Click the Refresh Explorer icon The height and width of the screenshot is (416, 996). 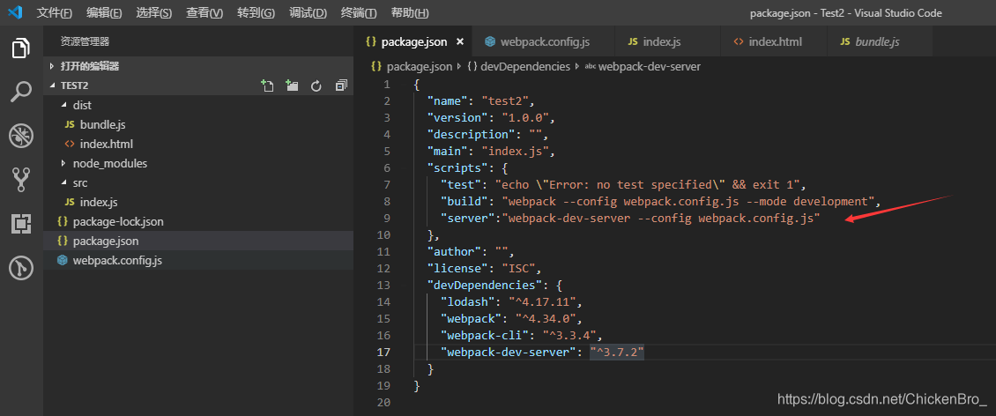(316, 85)
